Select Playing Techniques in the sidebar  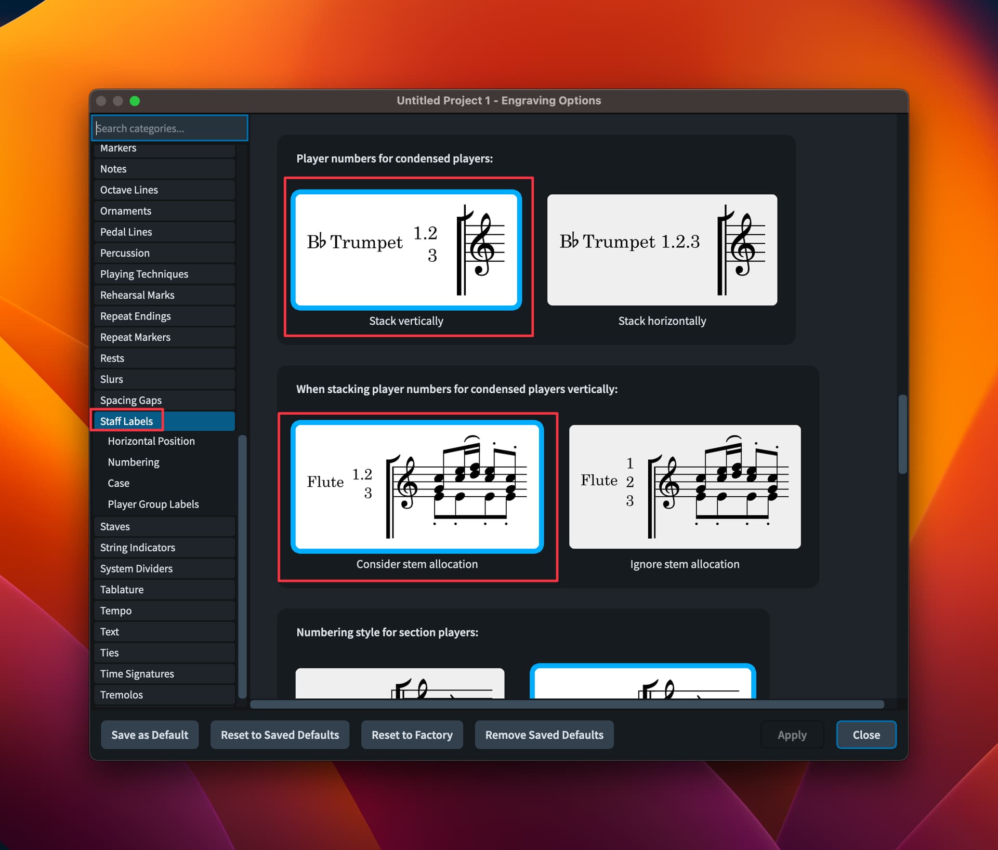tap(164, 274)
